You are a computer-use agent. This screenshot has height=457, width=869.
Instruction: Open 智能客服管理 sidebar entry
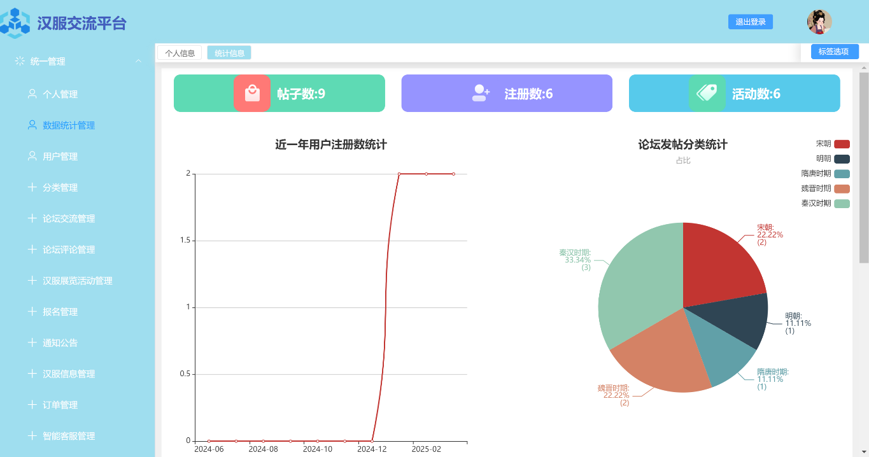point(77,436)
